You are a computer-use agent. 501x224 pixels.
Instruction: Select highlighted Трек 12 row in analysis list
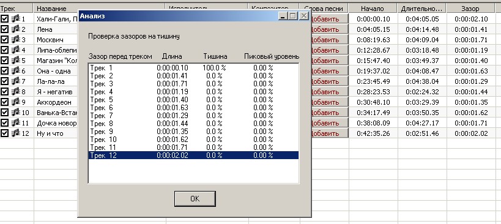(193, 155)
